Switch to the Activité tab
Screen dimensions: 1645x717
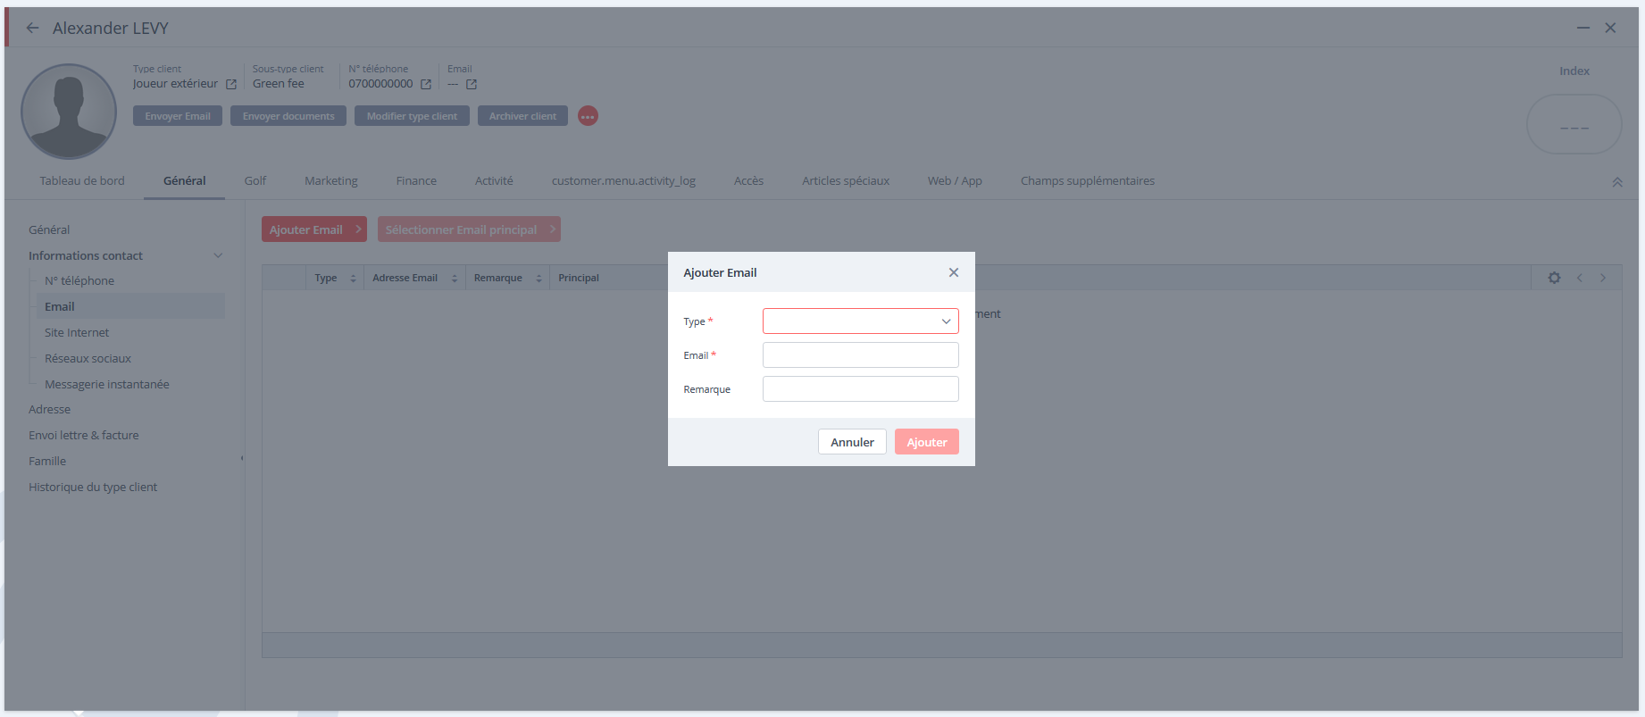[x=494, y=180]
